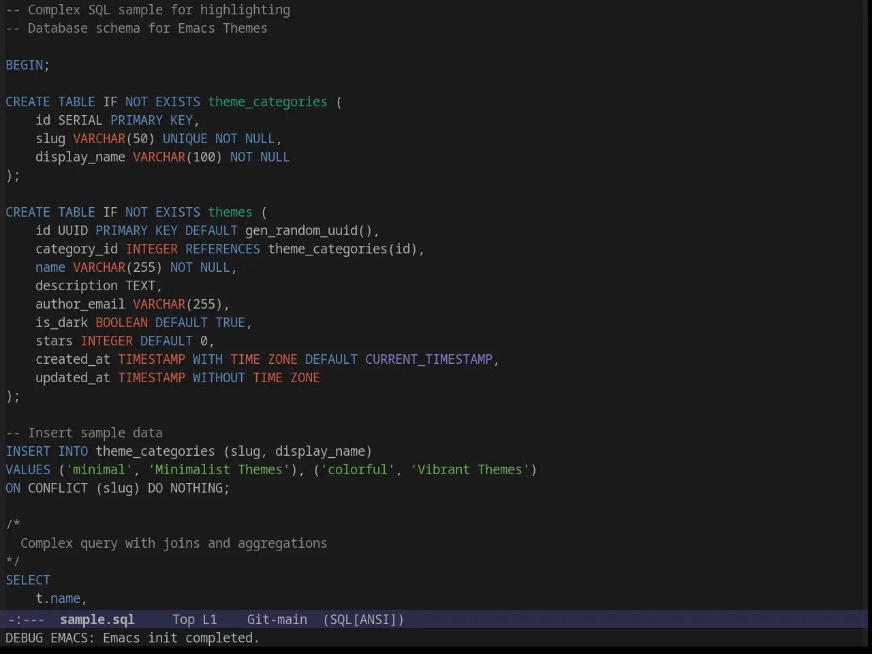872x654 pixels.
Task: Click the 'colorful' string literal
Action: pyautogui.click(x=358, y=469)
